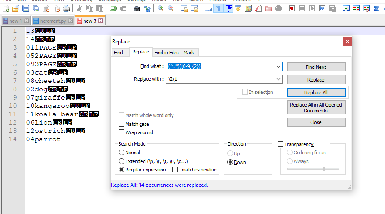
Task: Expand the Replace with history dropdown
Action: tap(279, 79)
